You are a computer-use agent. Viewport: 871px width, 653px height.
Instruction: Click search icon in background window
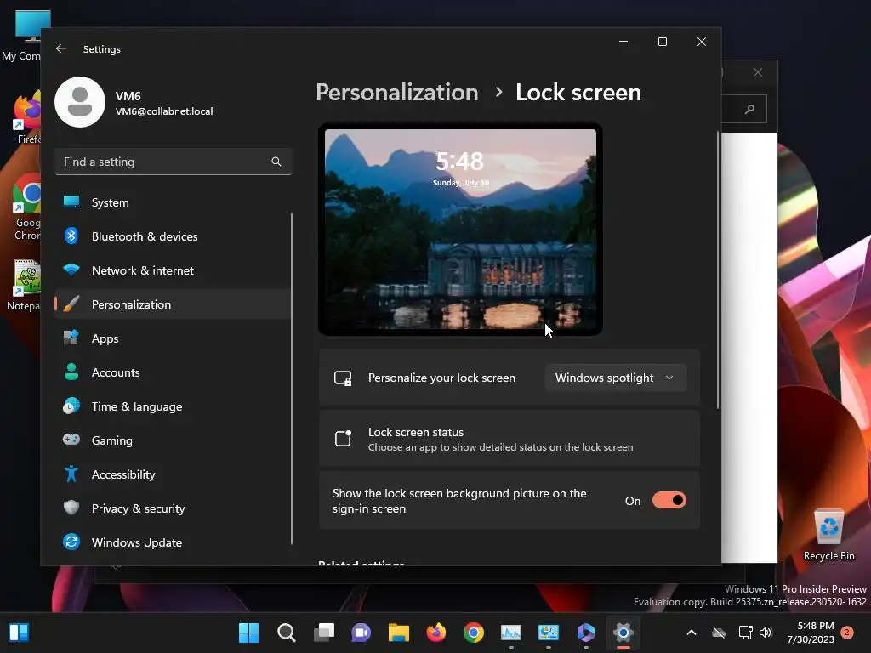[750, 109]
